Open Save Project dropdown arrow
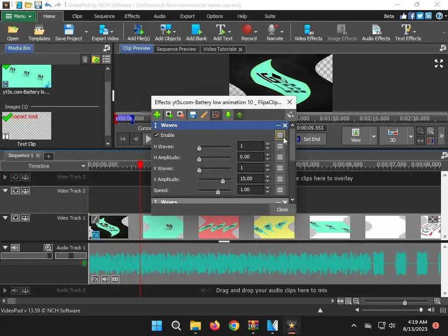 pyautogui.click(x=86, y=31)
